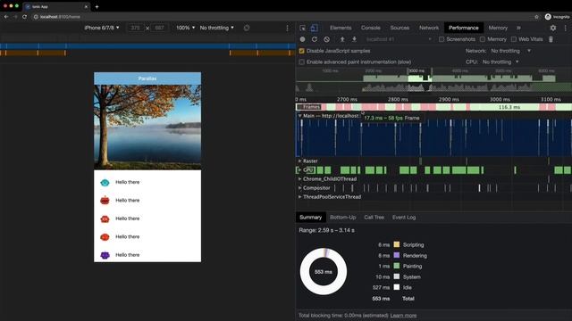572x321 pixels.
Task: Open the Event Log tab
Action: [404, 218]
